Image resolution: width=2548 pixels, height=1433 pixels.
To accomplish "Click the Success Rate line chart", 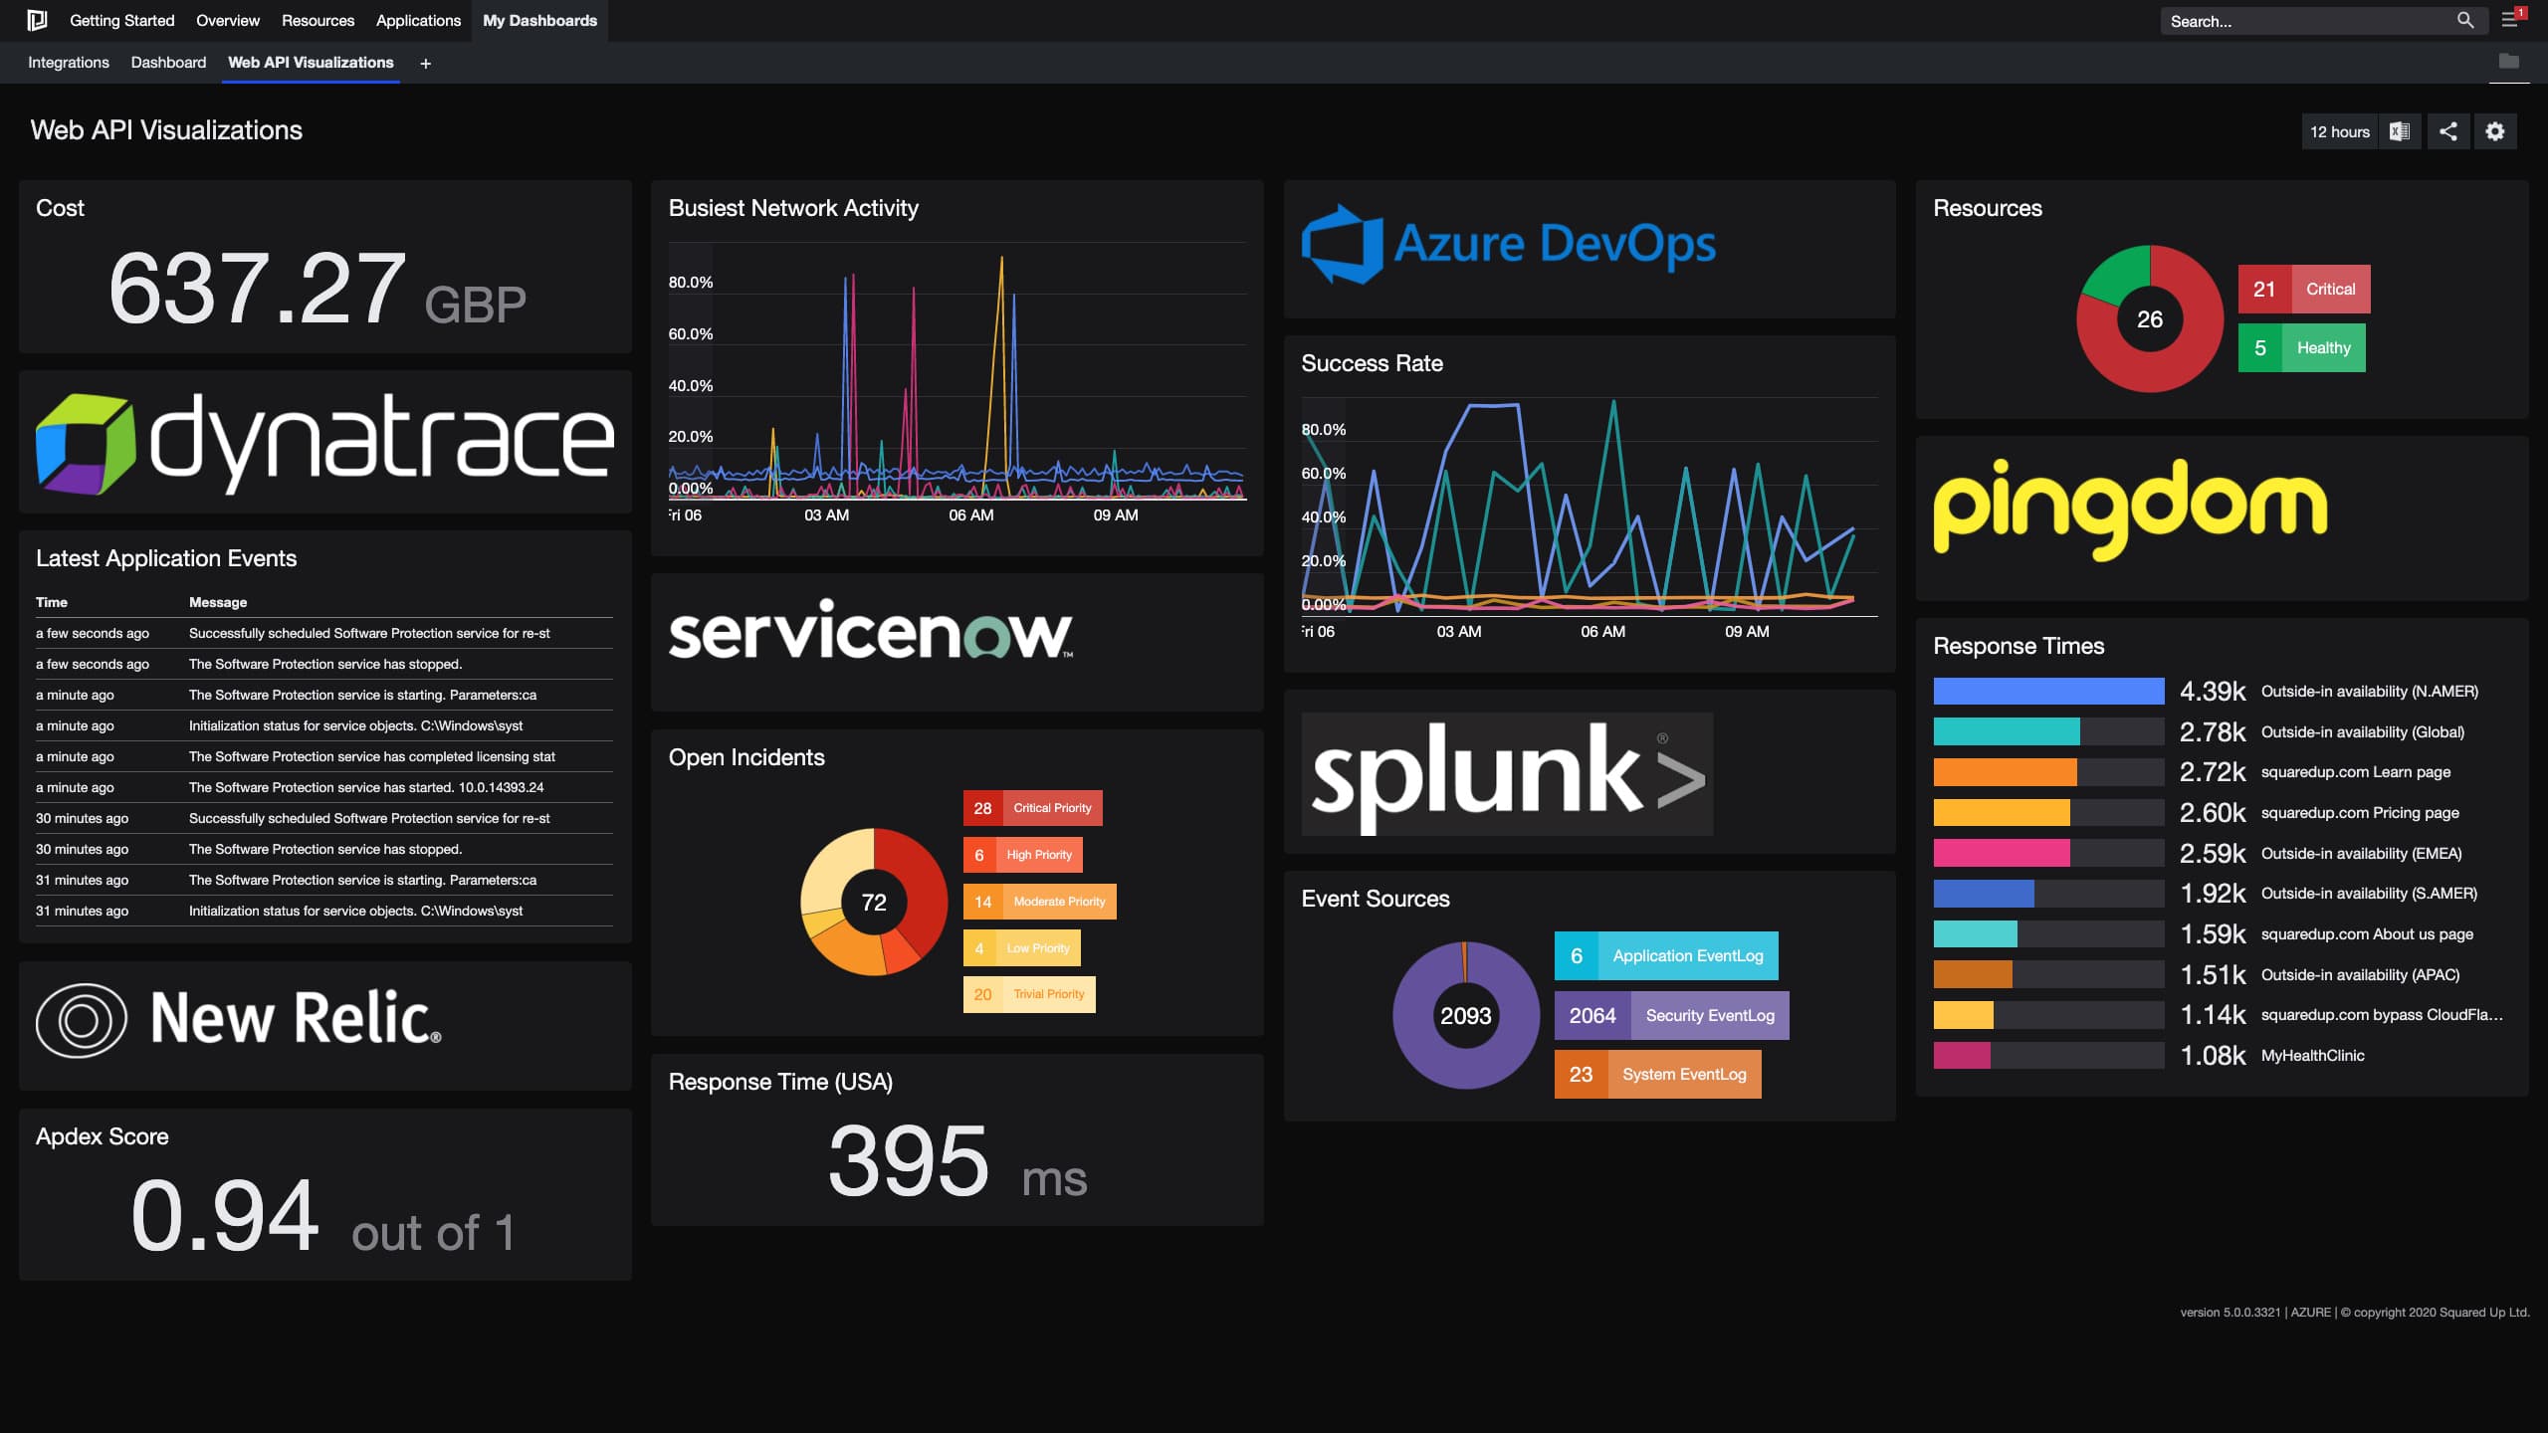I will (x=1590, y=518).
